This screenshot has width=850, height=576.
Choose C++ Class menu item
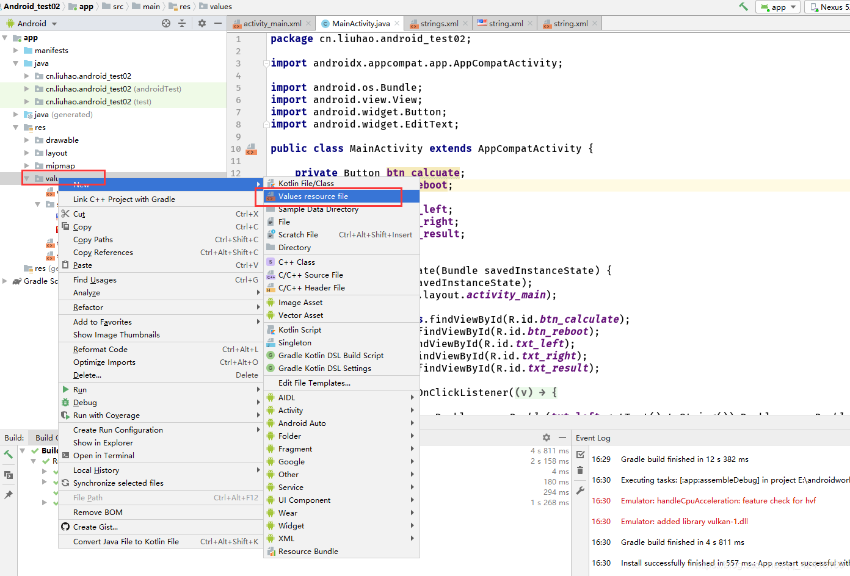pos(341,262)
